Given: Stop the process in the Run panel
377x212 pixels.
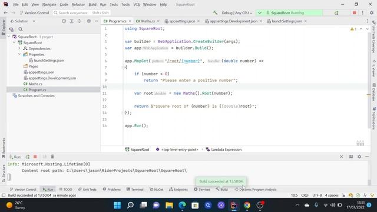Looking at the screenshot, I should coord(35,157).
